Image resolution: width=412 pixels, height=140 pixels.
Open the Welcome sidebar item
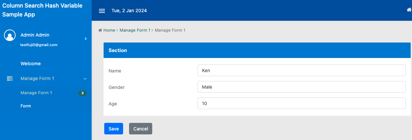(x=30, y=64)
